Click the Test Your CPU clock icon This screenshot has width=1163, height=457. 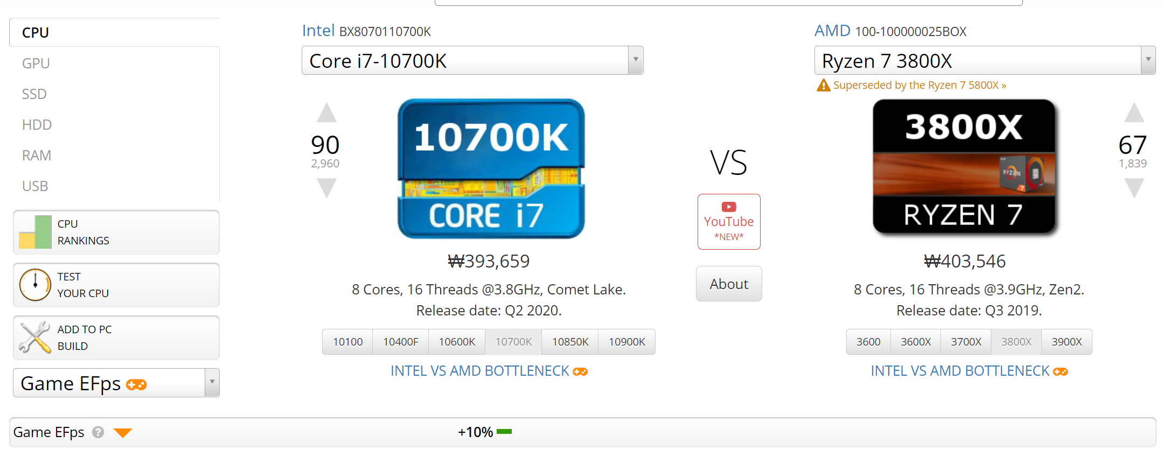coord(35,285)
